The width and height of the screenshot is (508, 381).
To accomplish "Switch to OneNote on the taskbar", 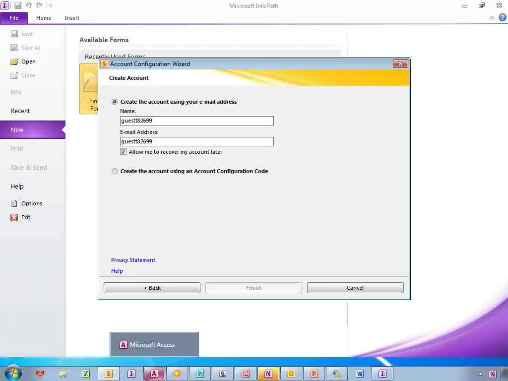I will coord(268,374).
